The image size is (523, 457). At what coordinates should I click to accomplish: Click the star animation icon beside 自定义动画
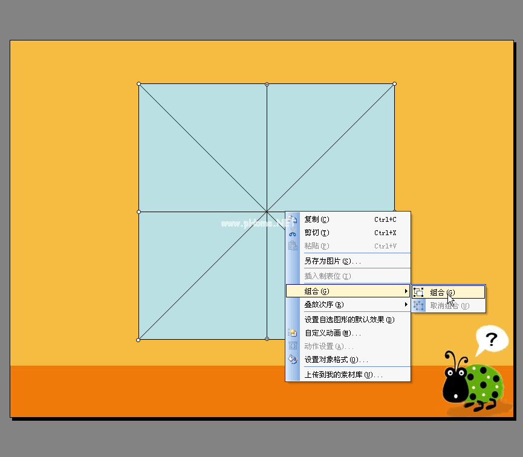pyautogui.click(x=293, y=332)
